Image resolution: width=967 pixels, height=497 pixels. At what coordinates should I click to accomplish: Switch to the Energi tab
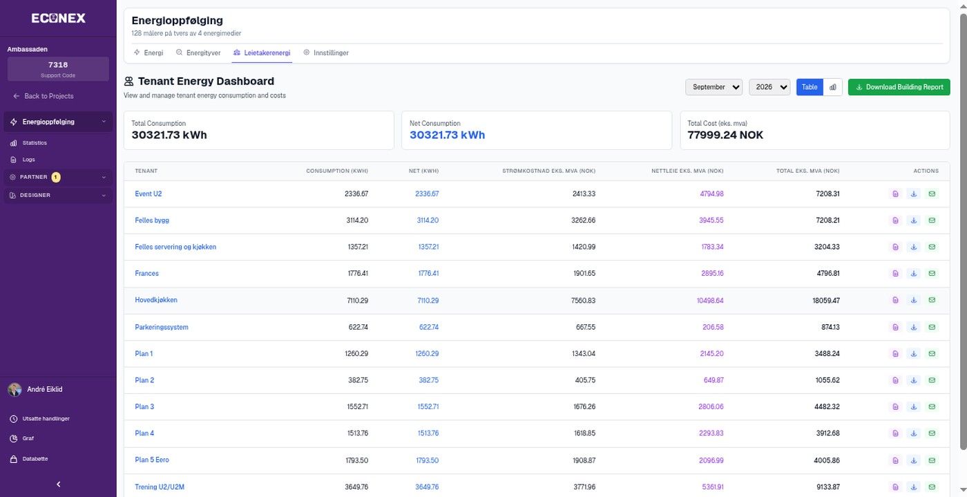tap(149, 53)
